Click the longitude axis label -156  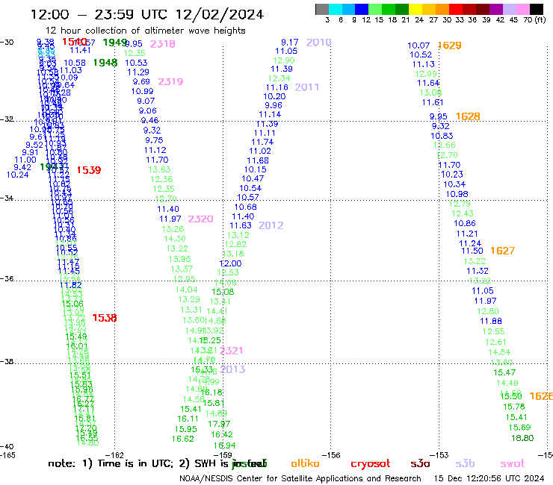[x=332, y=455]
